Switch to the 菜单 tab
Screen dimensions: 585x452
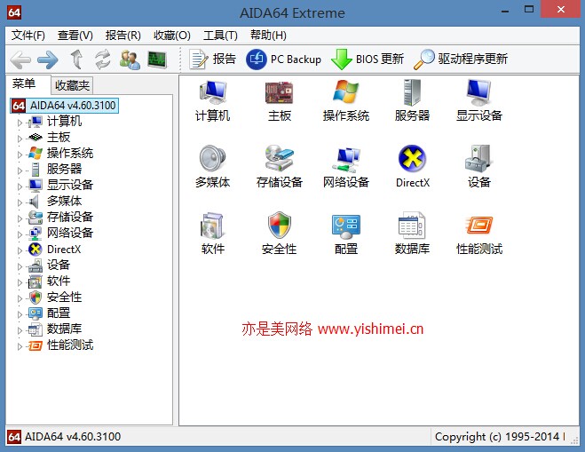click(24, 83)
